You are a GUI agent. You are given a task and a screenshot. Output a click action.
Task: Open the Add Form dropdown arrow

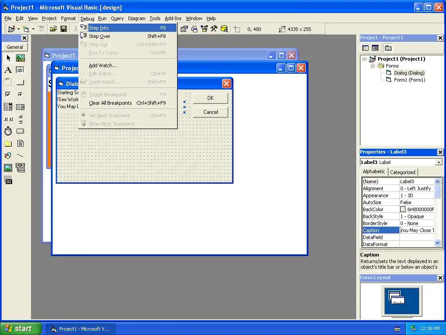click(x=33, y=29)
